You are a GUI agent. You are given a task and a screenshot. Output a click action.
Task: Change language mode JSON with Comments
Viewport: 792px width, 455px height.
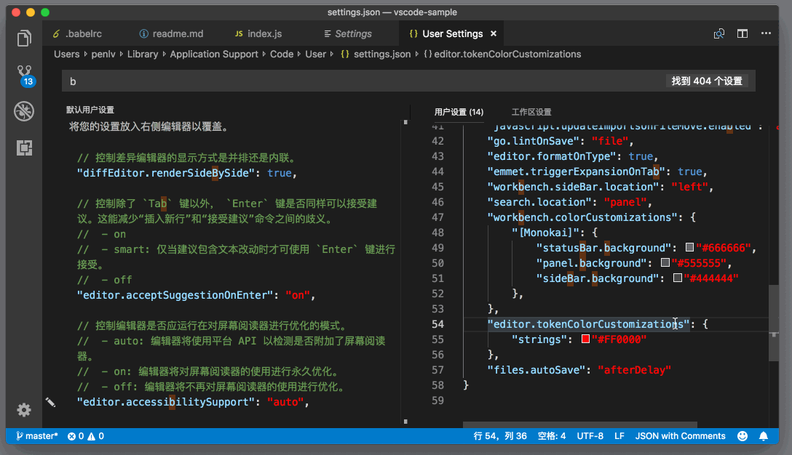tap(680, 436)
